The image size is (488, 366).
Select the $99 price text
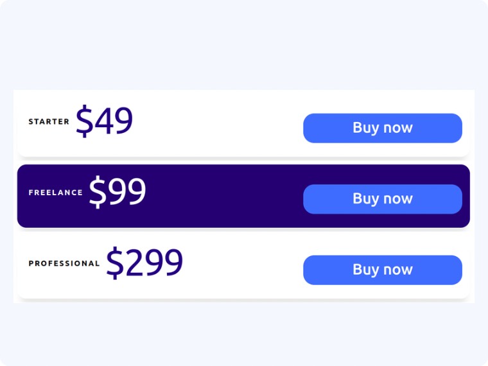[118, 192]
